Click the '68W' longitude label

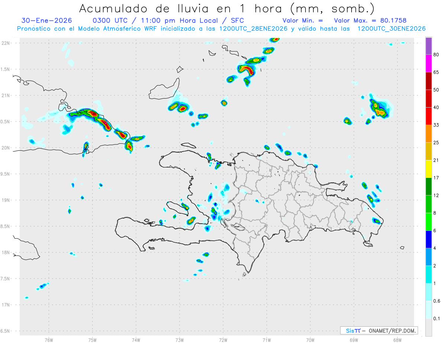[397, 340]
